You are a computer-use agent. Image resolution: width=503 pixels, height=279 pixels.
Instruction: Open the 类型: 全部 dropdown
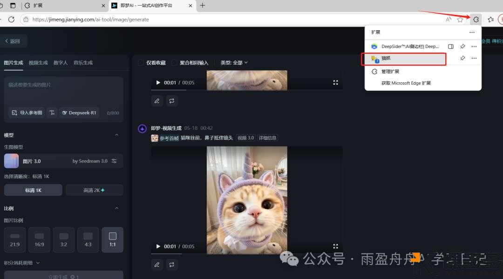click(x=234, y=63)
